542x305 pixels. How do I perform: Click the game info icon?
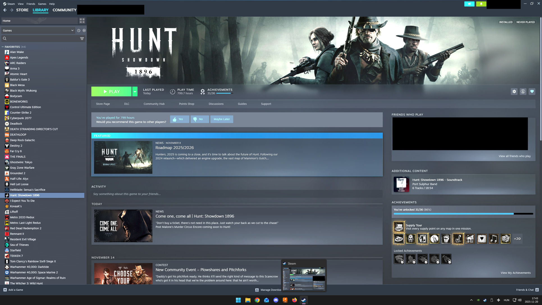pyautogui.click(x=523, y=92)
